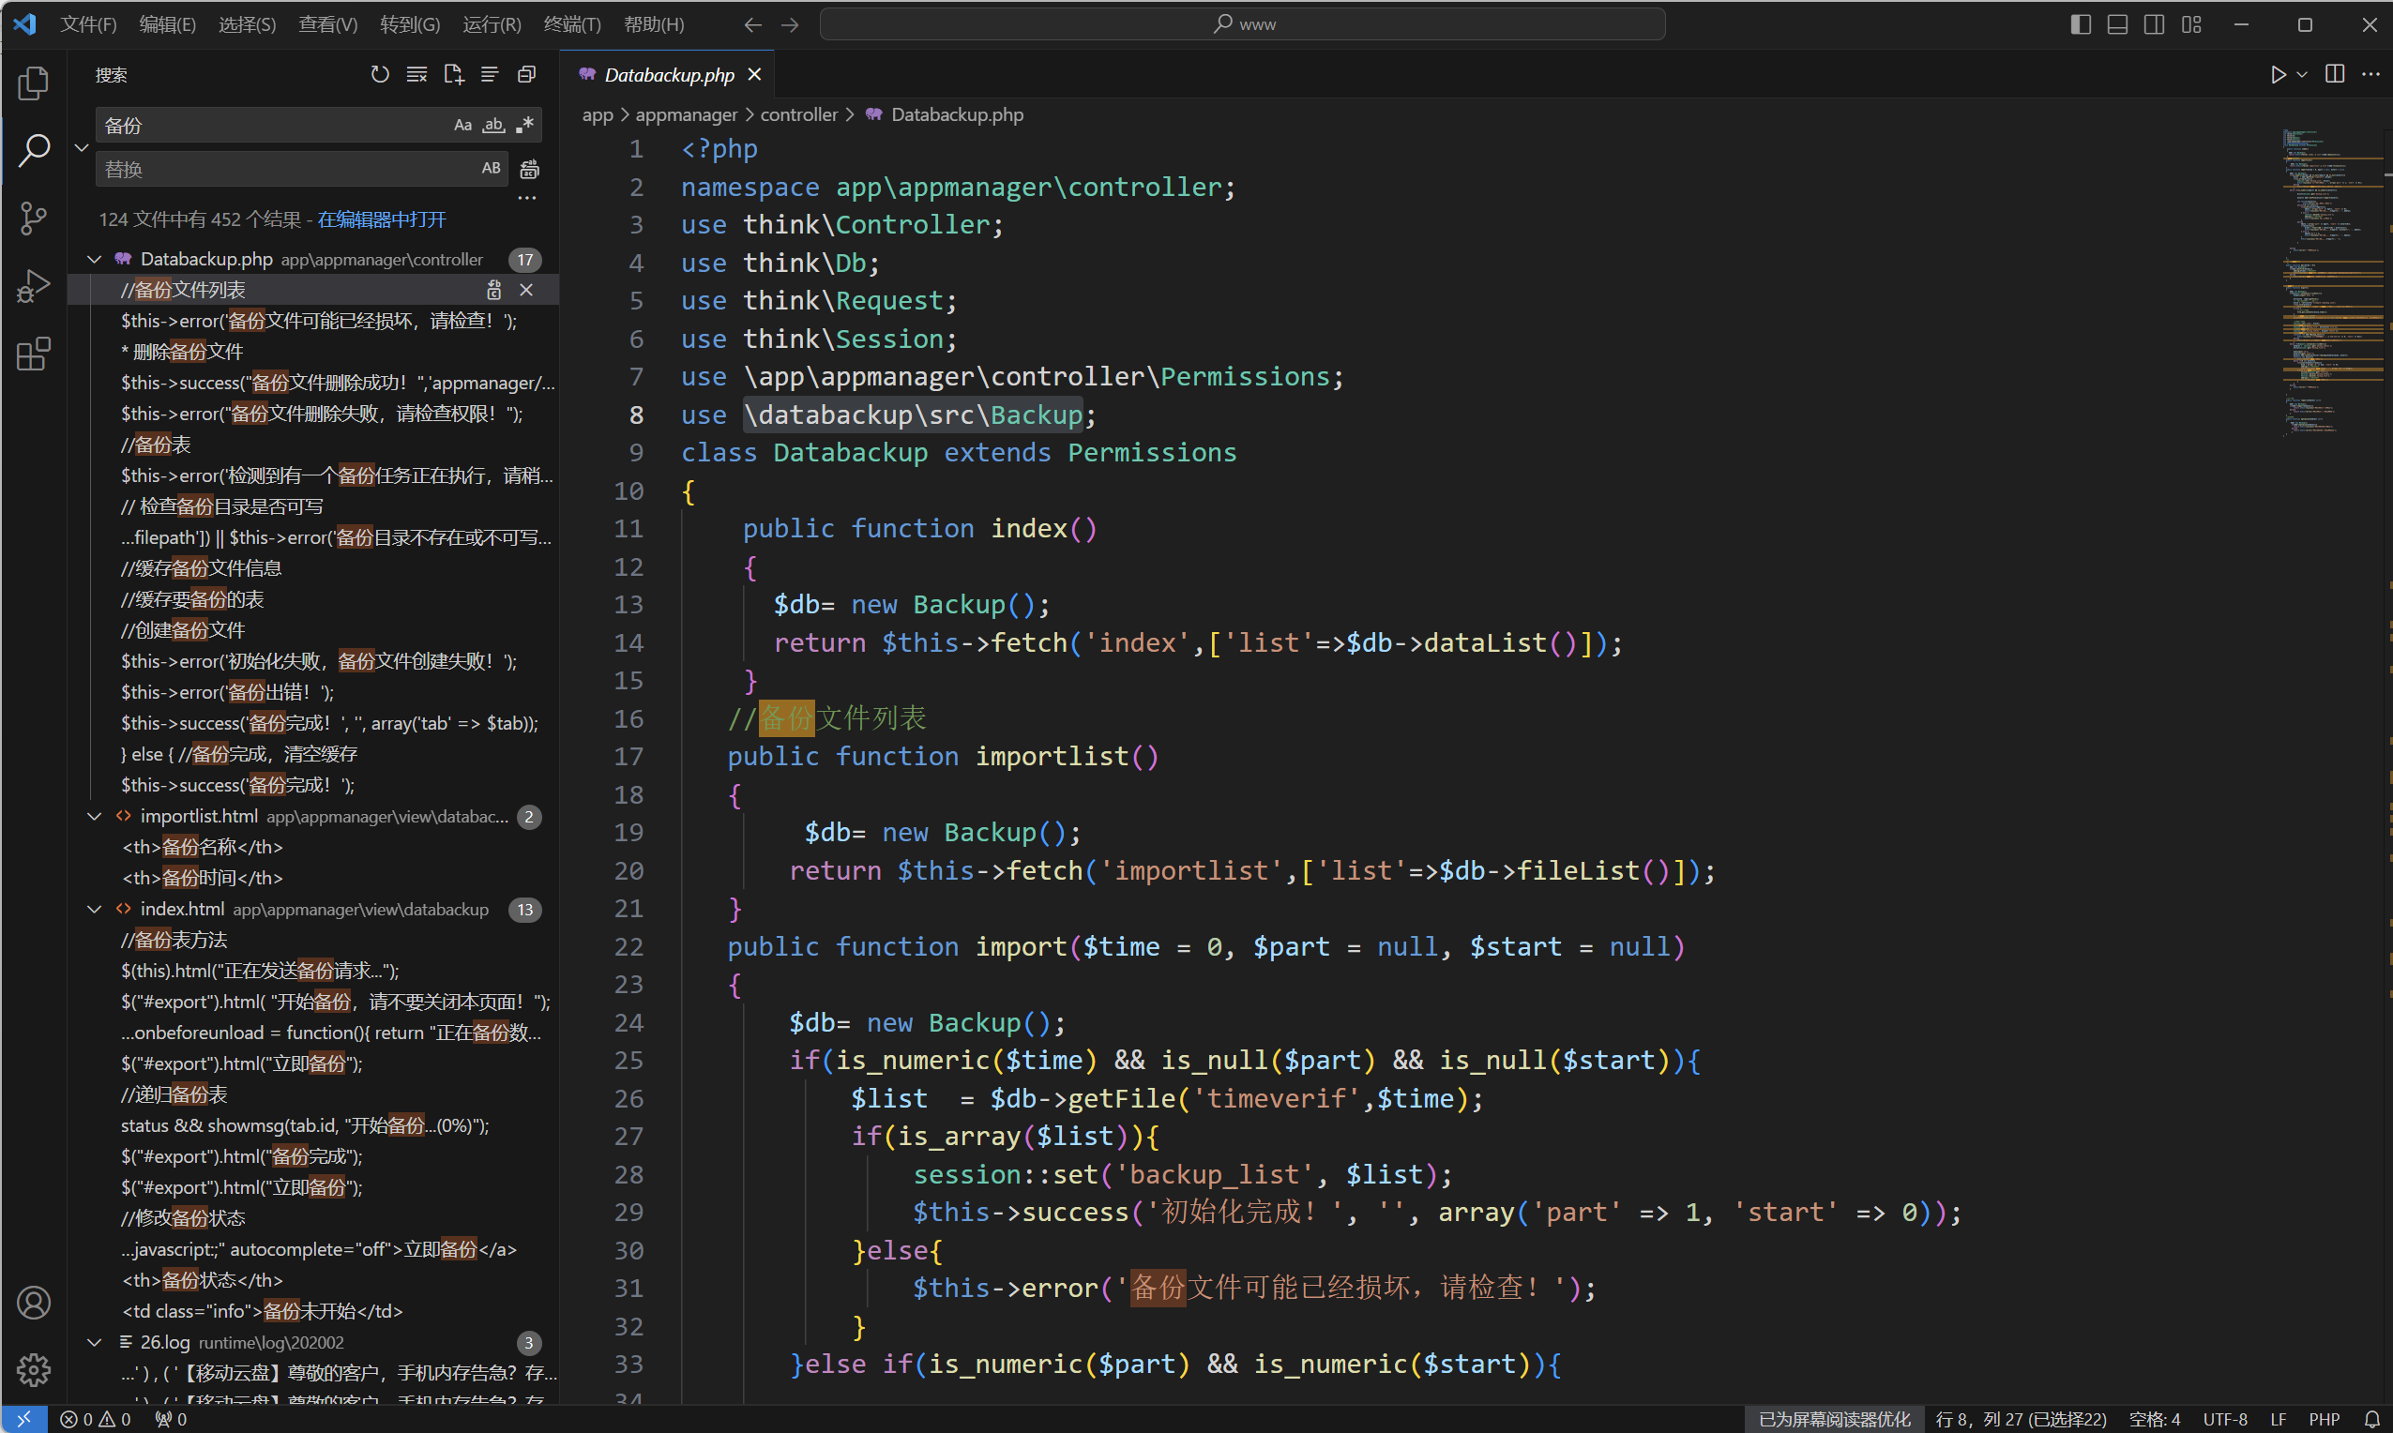This screenshot has width=2393, height=1433.
Task: Collapse all search results
Action: [x=526, y=74]
